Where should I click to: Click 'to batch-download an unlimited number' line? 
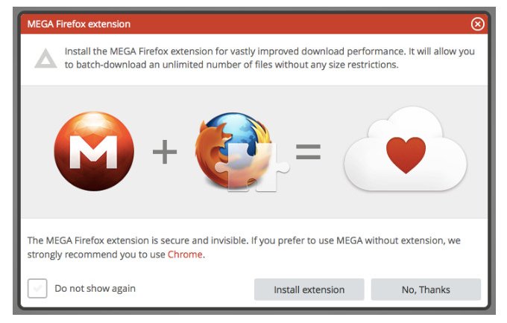click(x=232, y=65)
